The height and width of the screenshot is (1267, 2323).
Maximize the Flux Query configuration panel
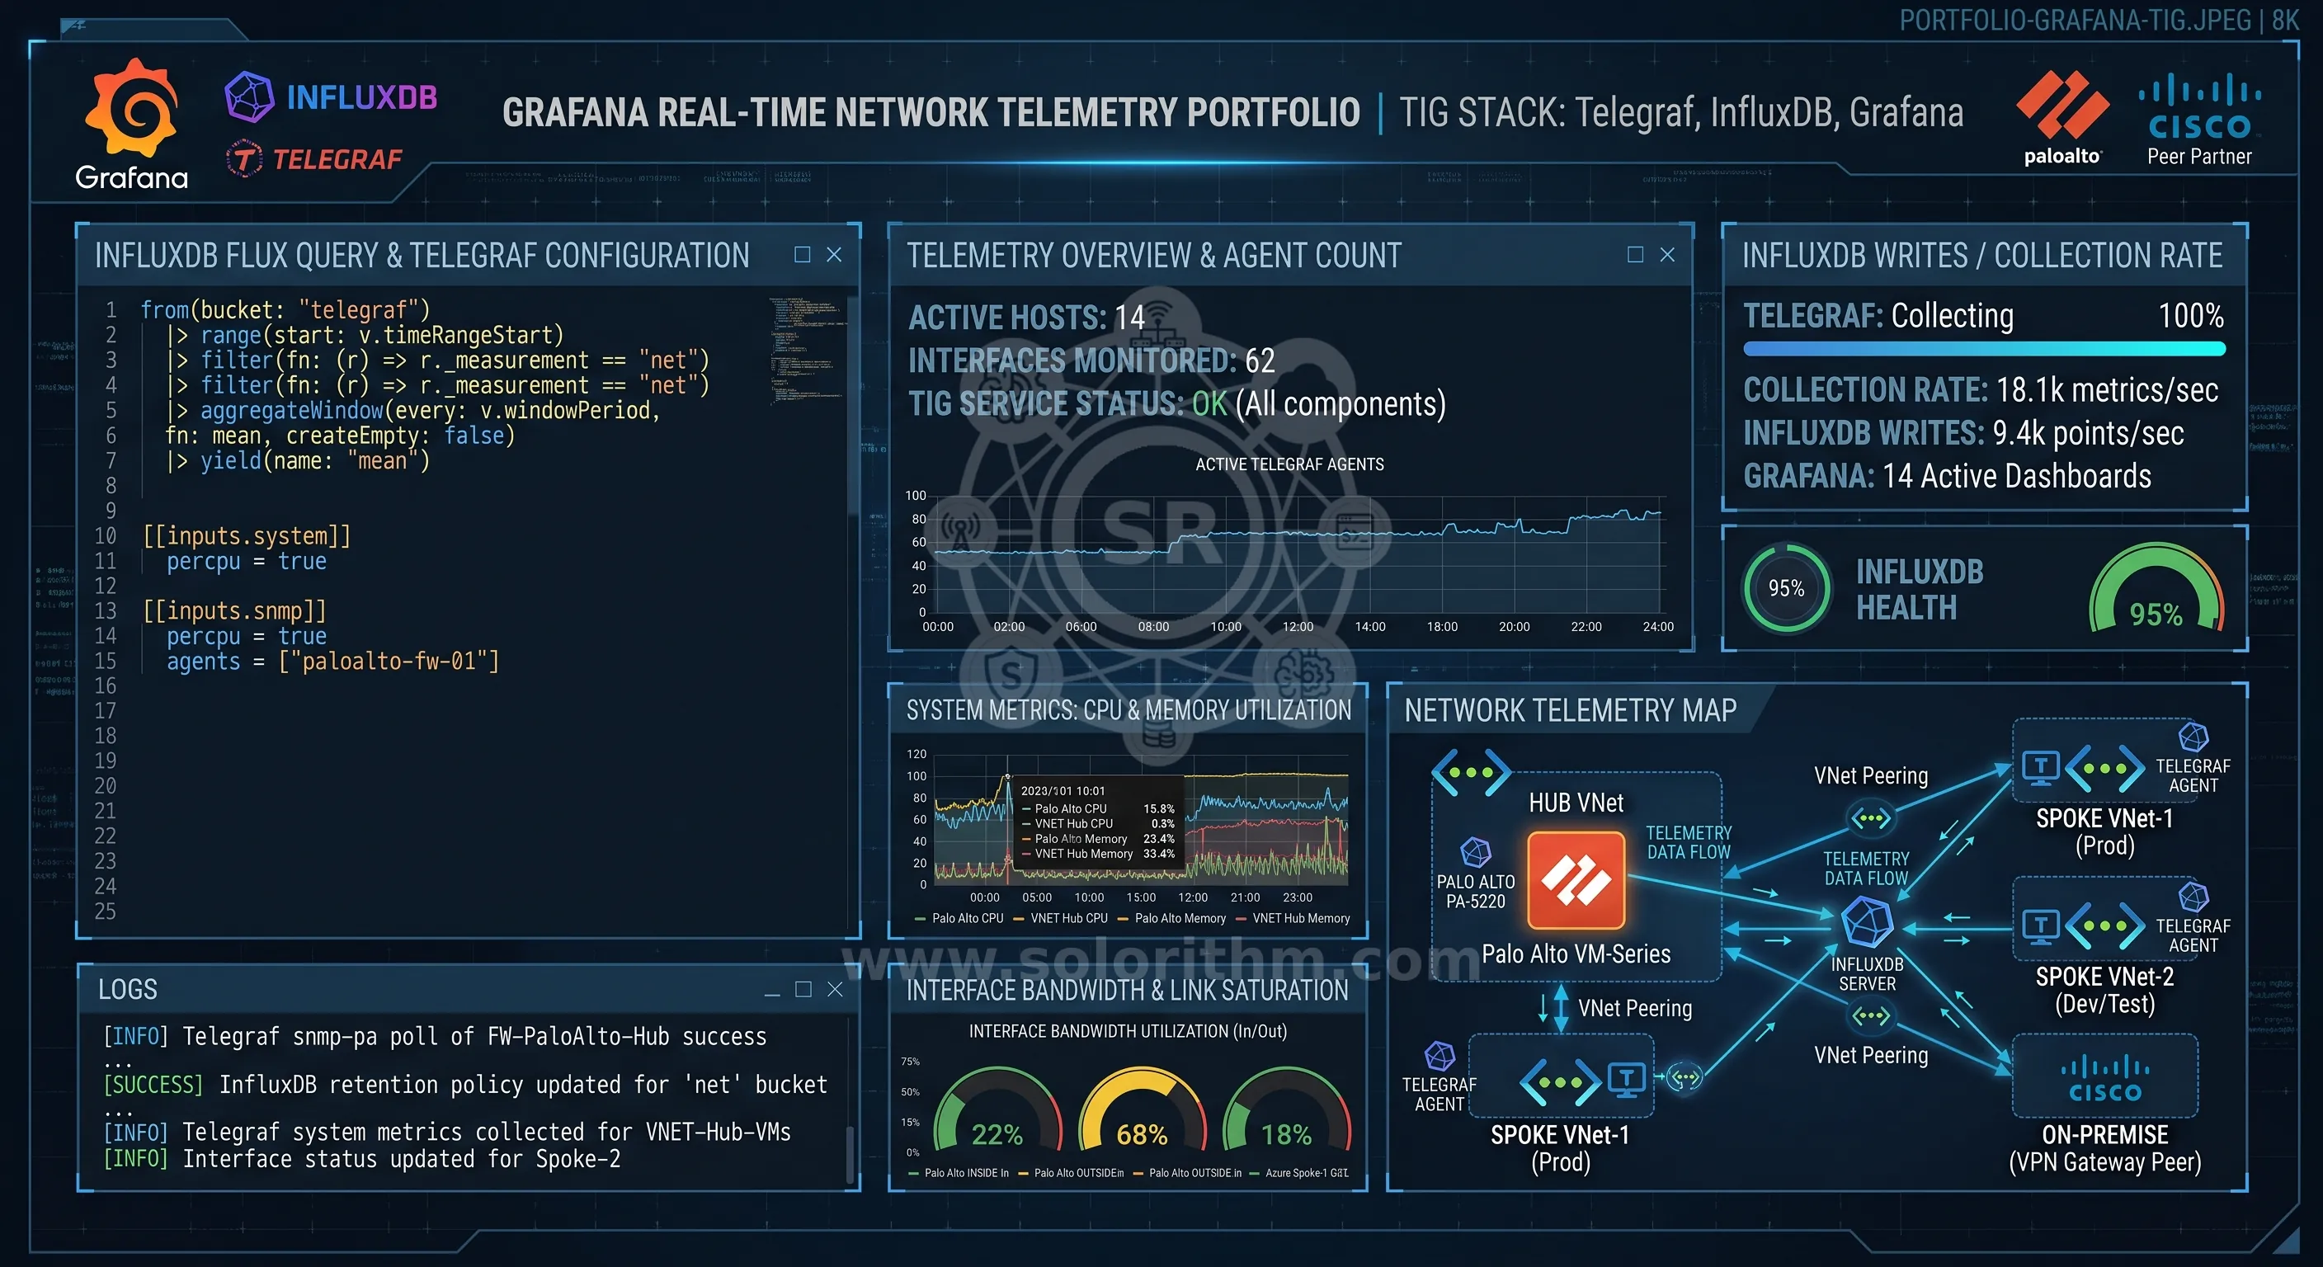click(802, 254)
